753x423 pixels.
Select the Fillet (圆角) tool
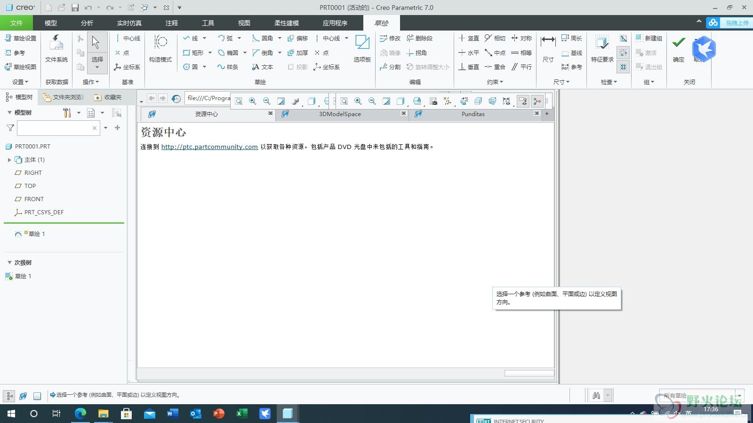tap(263, 38)
